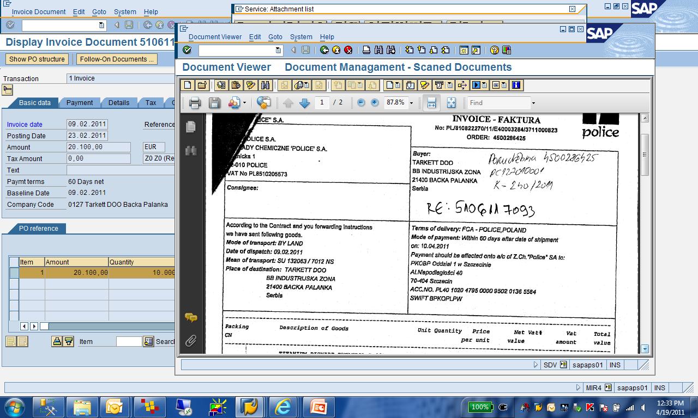The width and height of the screenshot is (698, 418).
Task: Open SAP Help question mark icon
Action: click(495, 50)
